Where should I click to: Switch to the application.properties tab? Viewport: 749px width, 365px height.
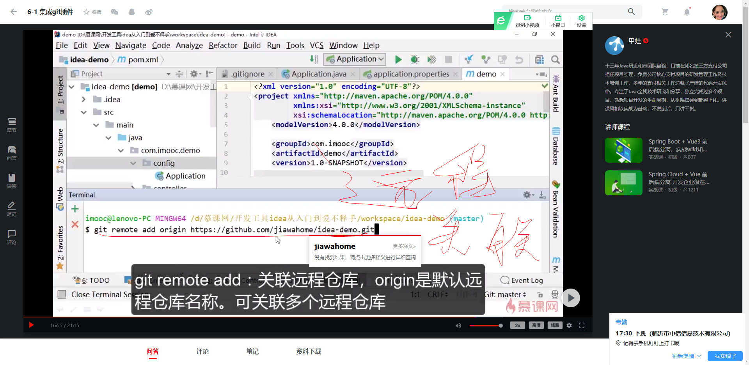click(411, 74)
